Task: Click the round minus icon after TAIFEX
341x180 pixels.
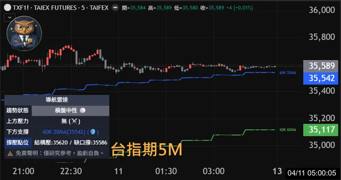Action: point(115,8)
